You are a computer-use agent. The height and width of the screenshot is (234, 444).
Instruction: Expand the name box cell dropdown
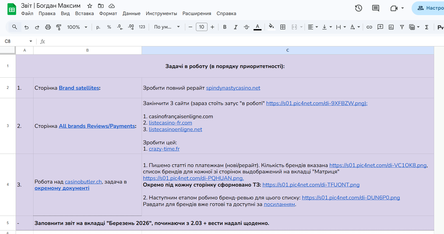31,41
